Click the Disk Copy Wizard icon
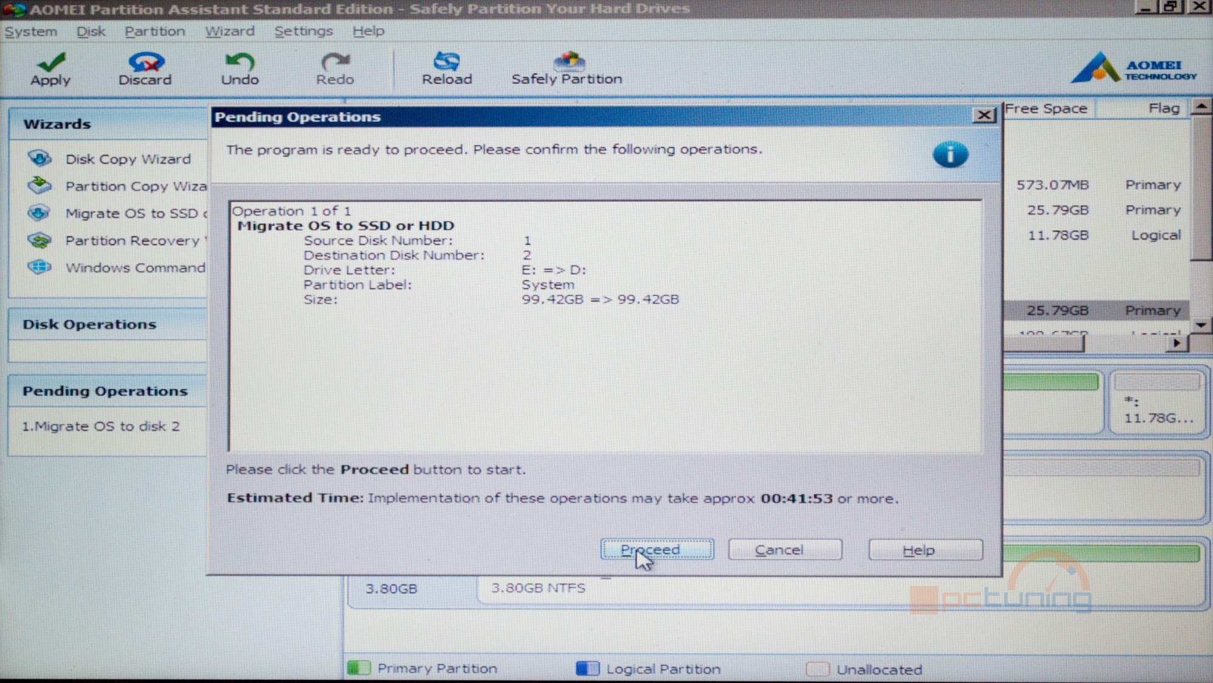Viewport: 1213px width, 683px height. point(42,158)
